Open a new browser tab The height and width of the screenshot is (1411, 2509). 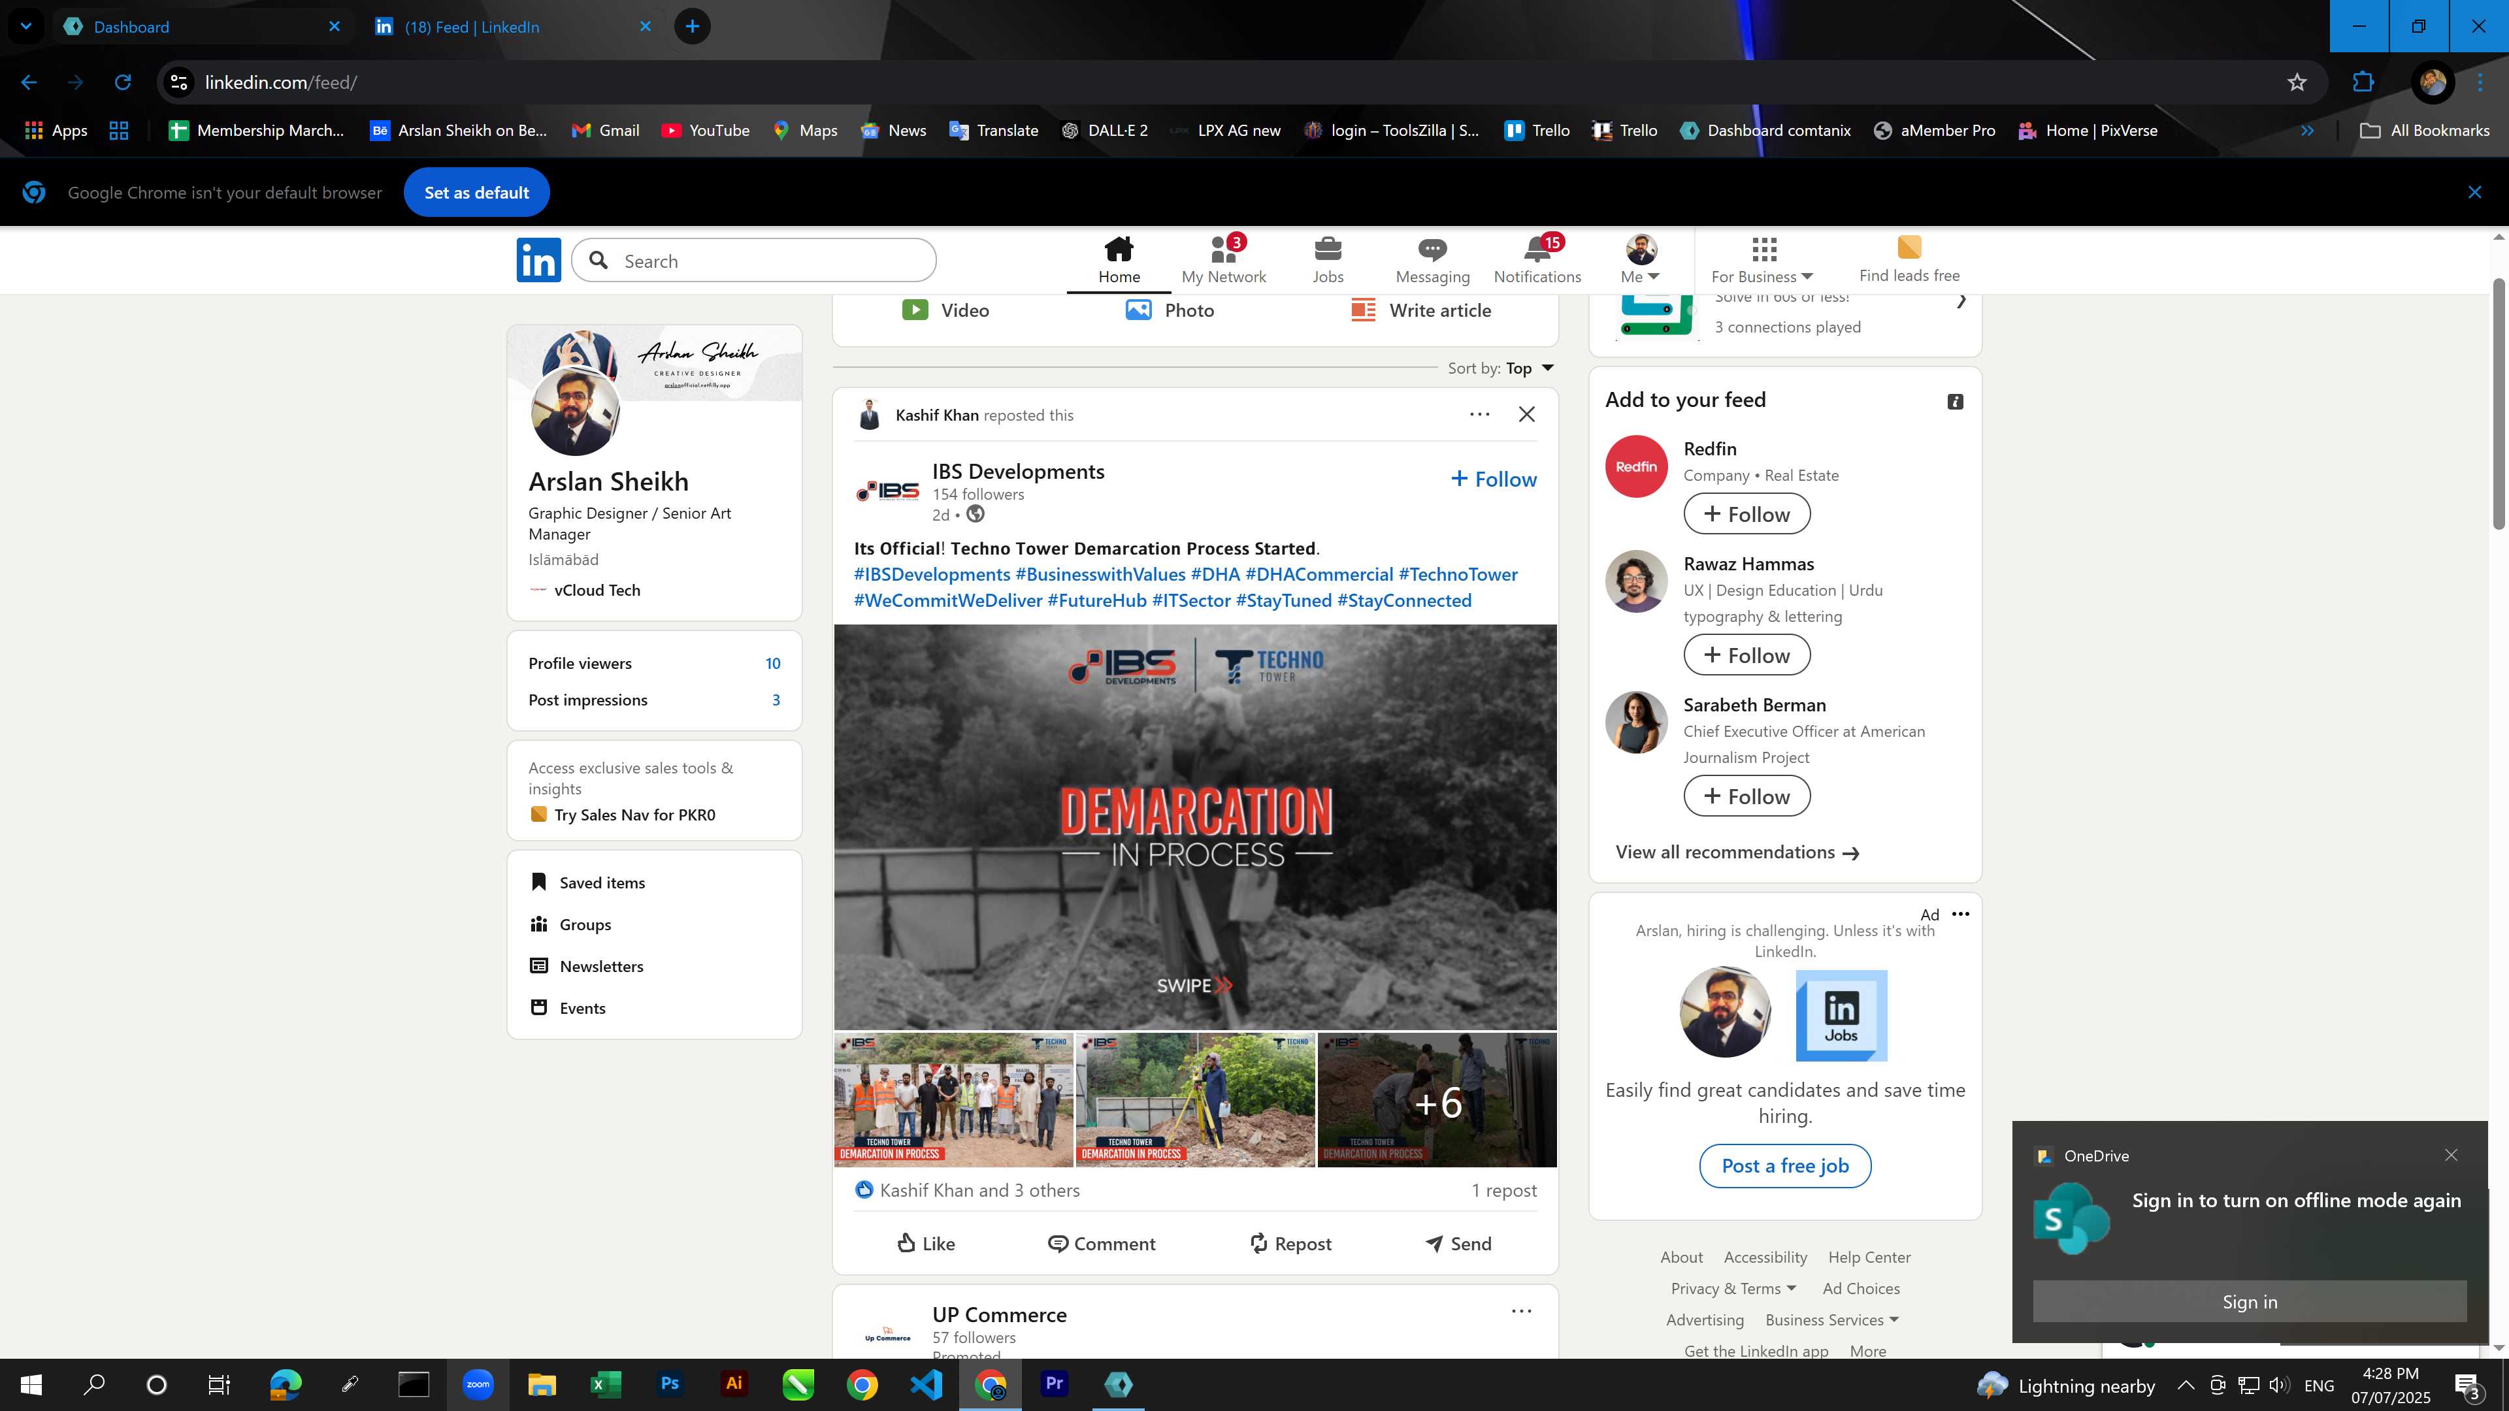tap(691, 26)
